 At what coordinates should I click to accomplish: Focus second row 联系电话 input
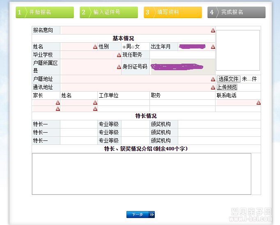[x=238, y=109]
